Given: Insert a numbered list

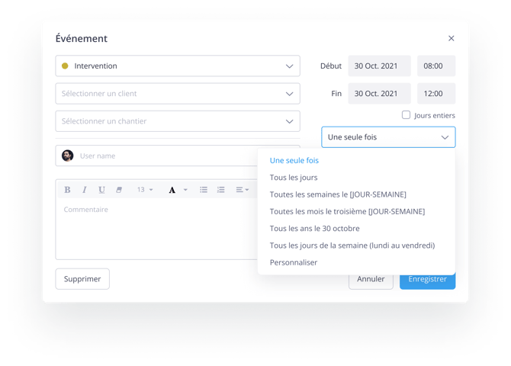Looking at the screenshot, I should coord(221,190).
